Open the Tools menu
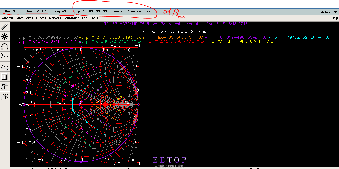This screenshot has width=339, height=169. click(x=94, y=18)
